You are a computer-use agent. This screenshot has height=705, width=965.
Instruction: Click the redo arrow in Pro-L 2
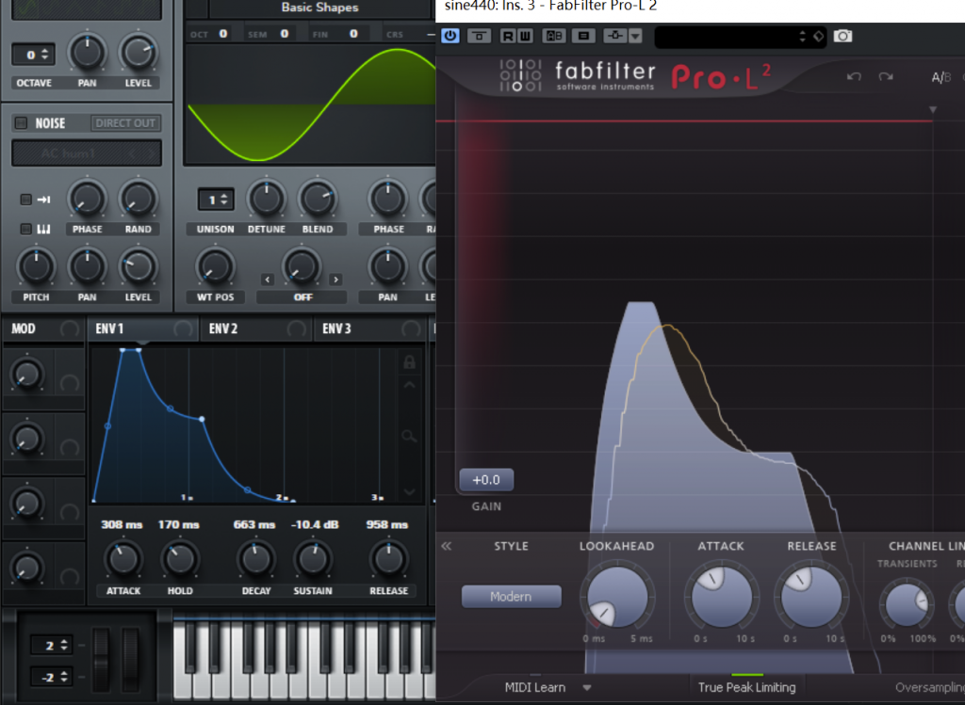coord(885,76)
